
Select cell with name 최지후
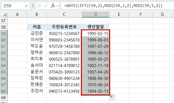37,59
